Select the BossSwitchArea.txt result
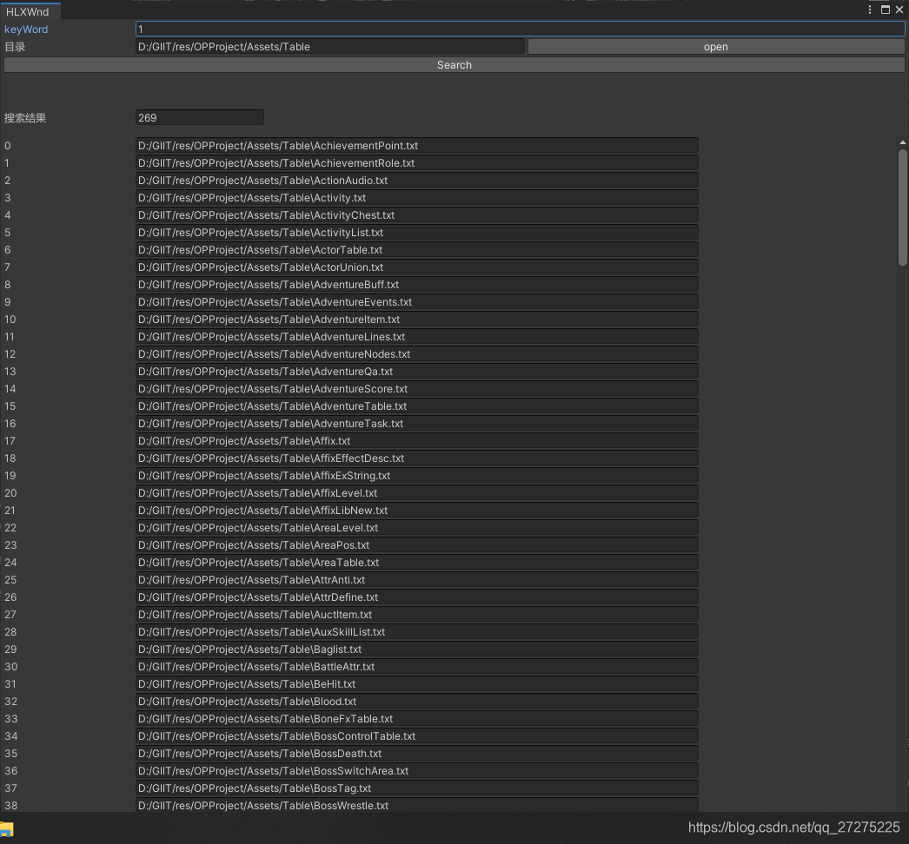This screenshot has width=909, height=844. click(x=417, y=771)
